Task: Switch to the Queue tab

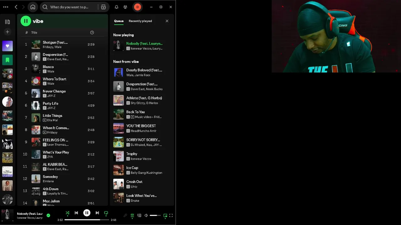Action: tap(119, 21)
